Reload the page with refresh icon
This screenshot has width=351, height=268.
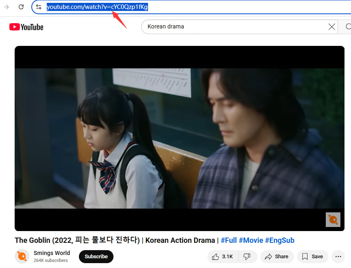pyautogui.click(x=21, y=7)
